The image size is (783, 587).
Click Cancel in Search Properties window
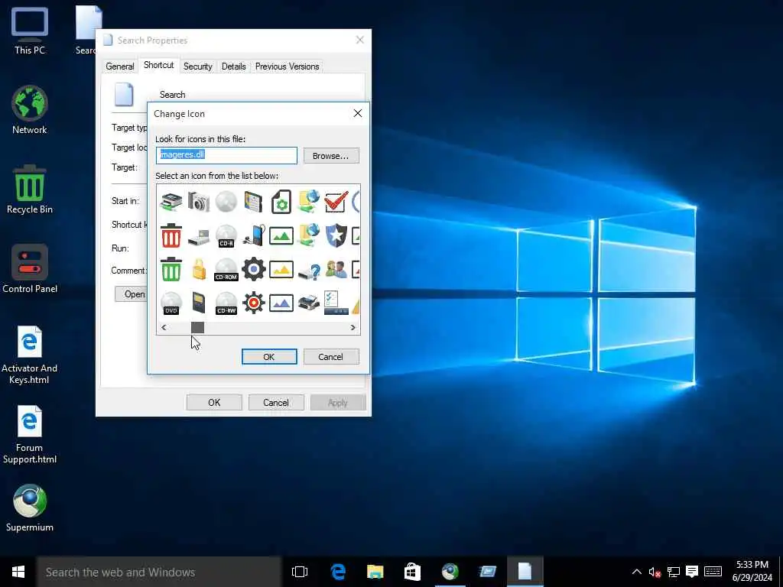276,402
